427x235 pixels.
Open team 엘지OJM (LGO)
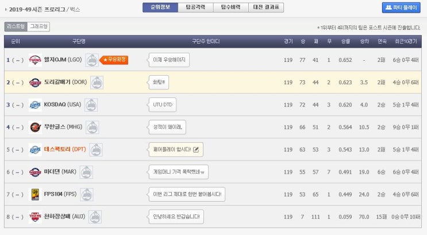pos(63,60)
